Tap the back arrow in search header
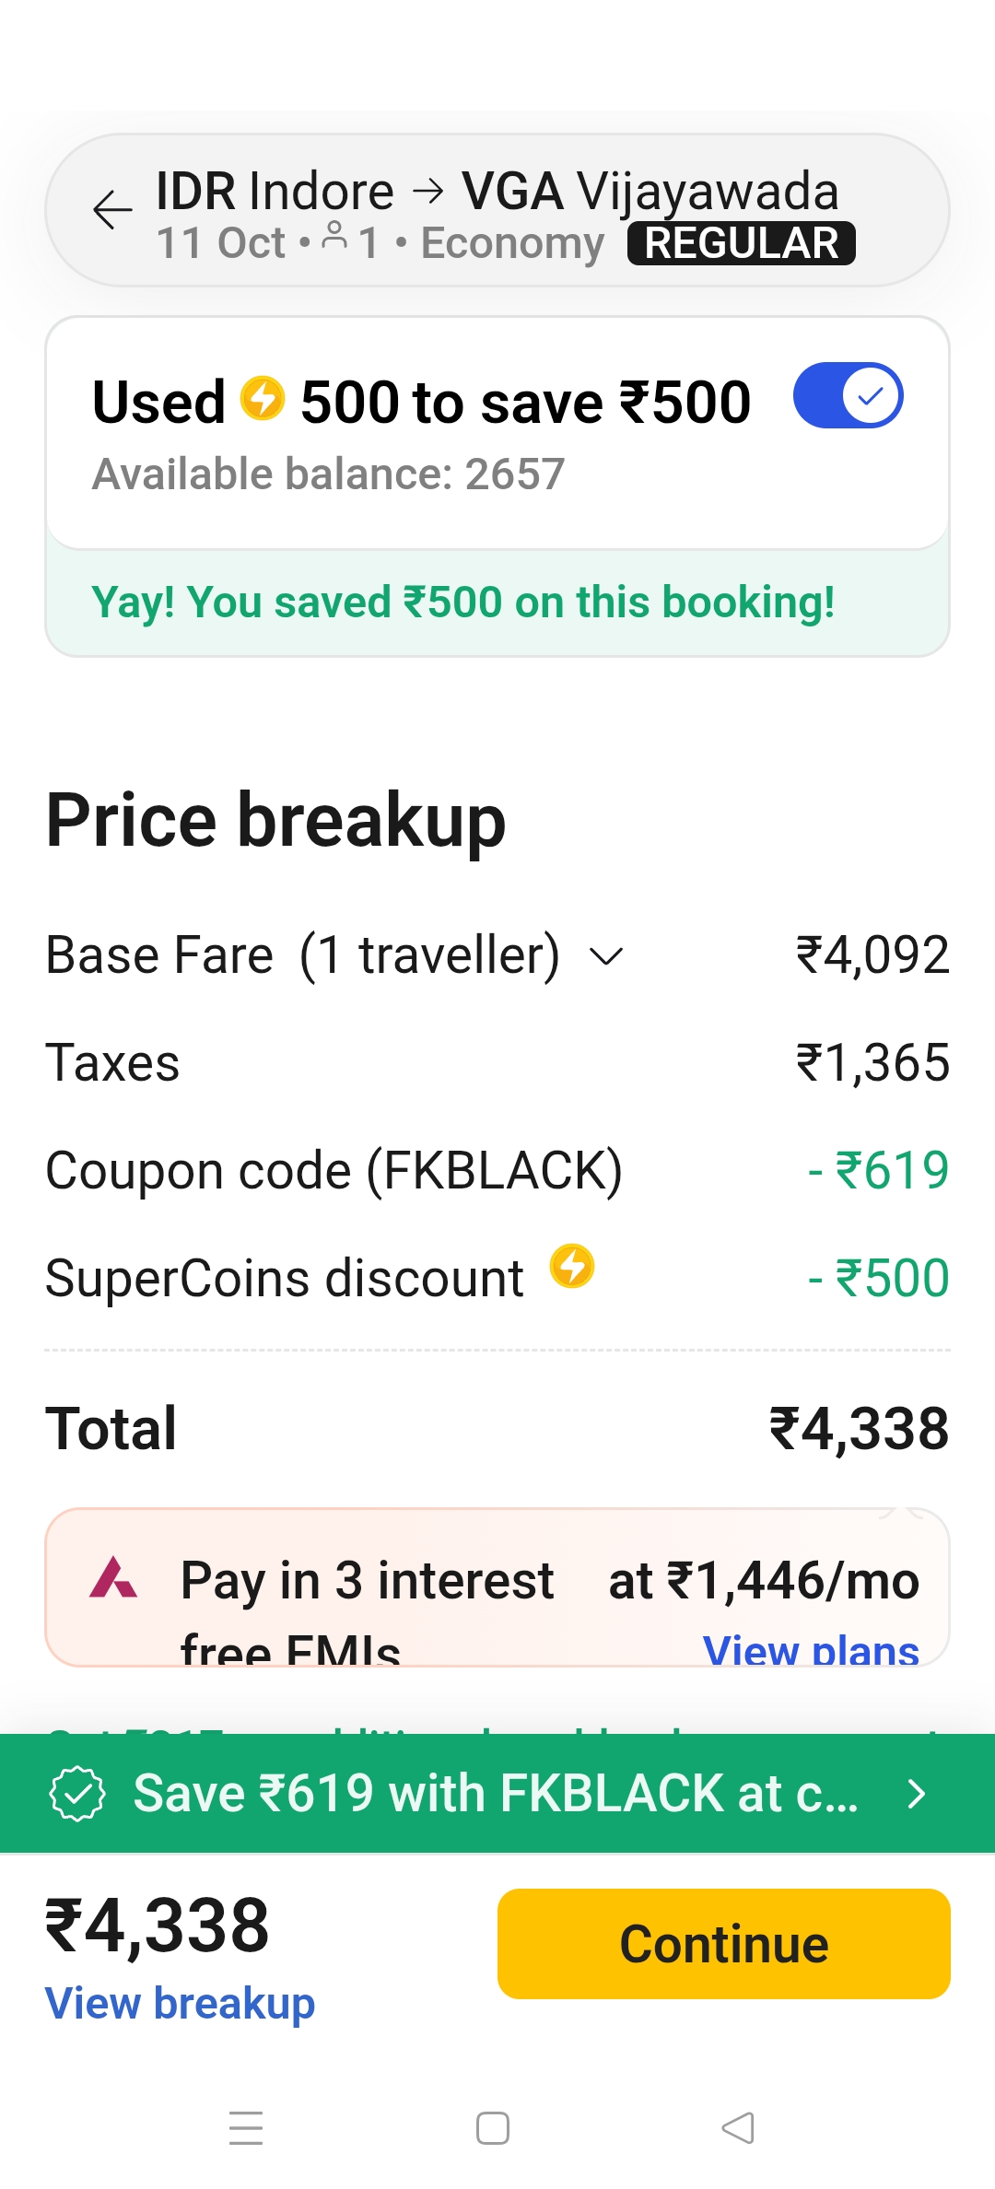 point(112,210)
